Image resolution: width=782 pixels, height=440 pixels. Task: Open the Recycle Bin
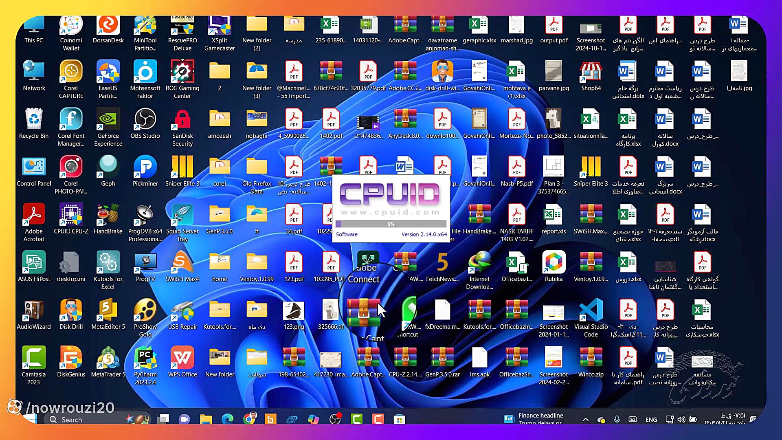34,123
